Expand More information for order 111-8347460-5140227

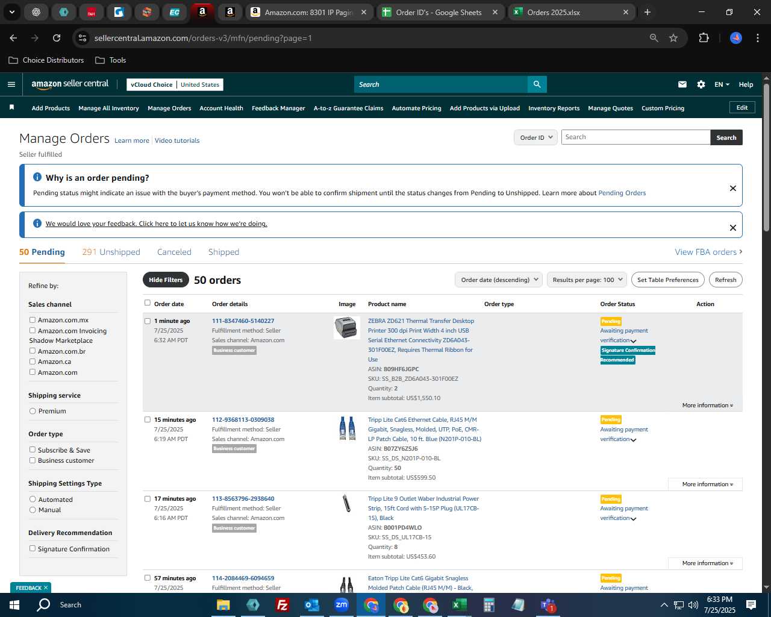coord(707,405)
